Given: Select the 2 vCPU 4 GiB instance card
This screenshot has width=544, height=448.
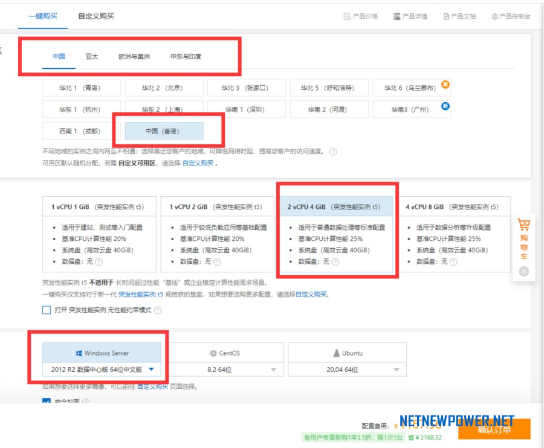Looking at the screenshot, I should 336,234.
